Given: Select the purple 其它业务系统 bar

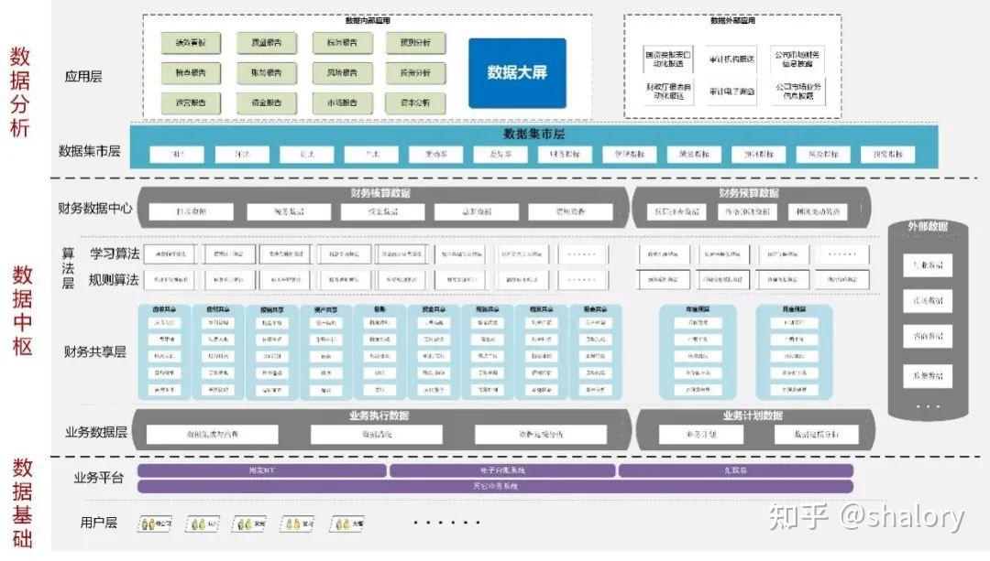Looking at the screenshot, I should pyautogui.click(x=496, y=487).
